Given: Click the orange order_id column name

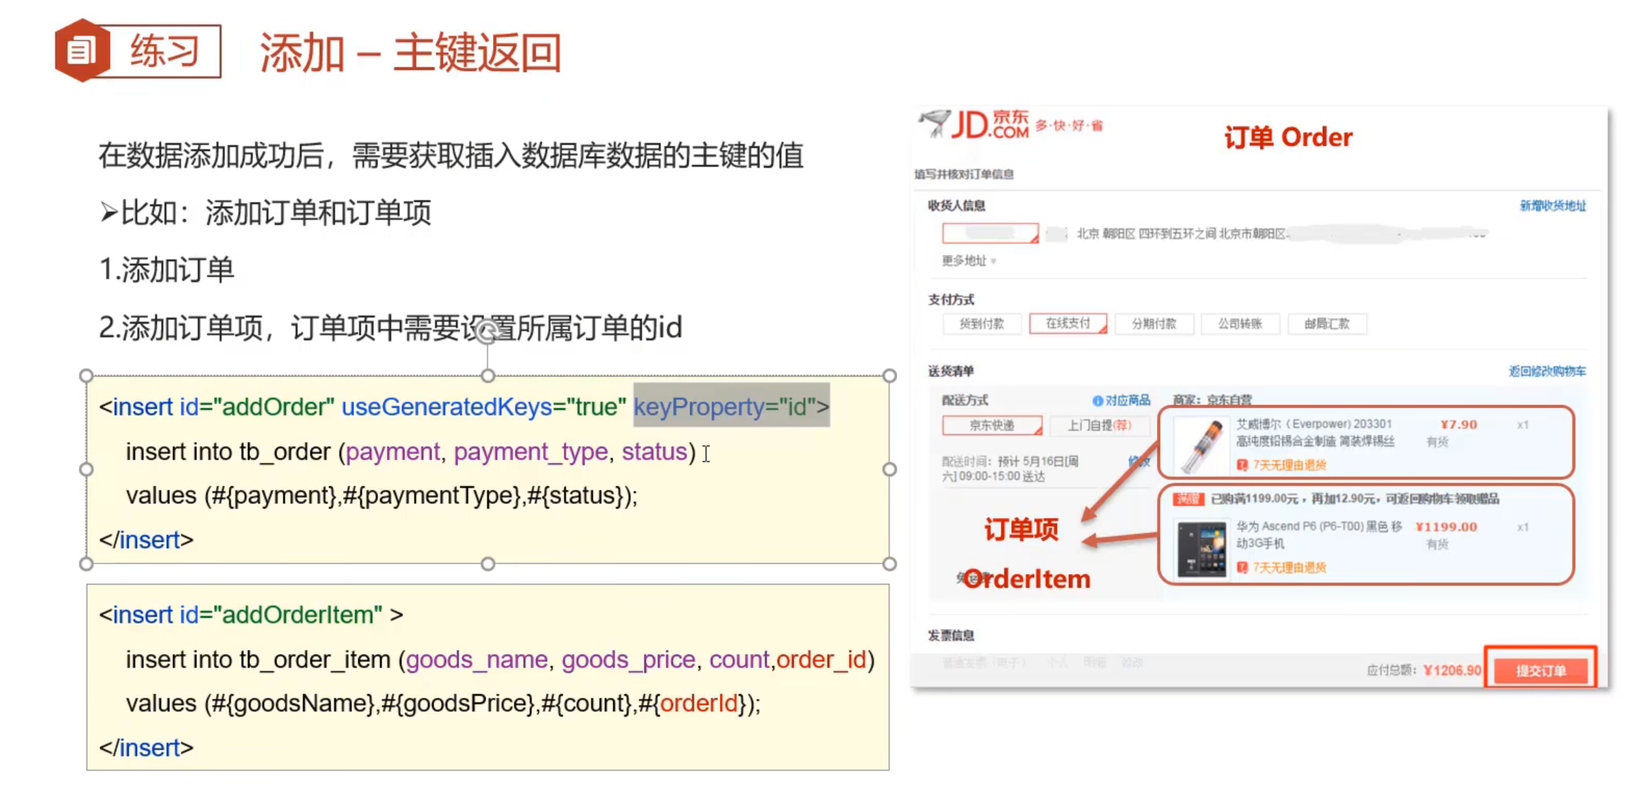Looking at the screenshot, I should (x=821, y=660).
